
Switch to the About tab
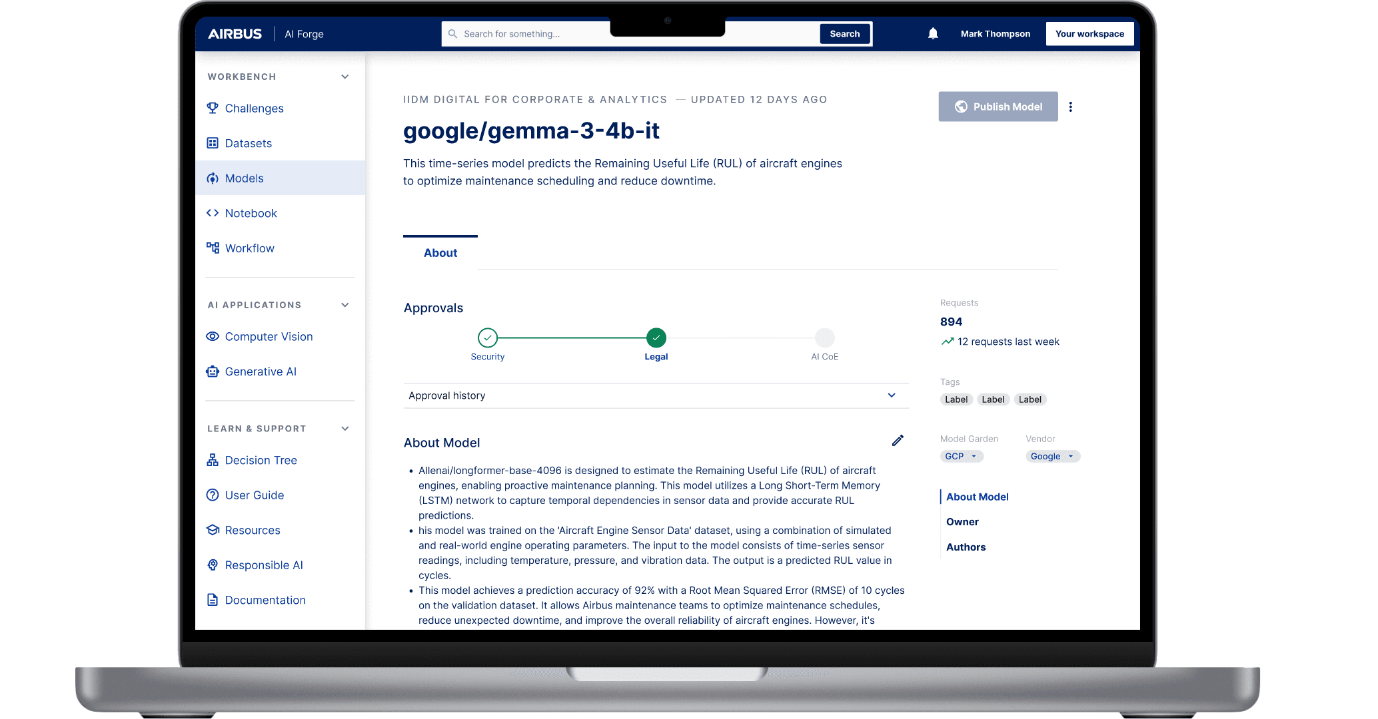click(x=440, y=253)
